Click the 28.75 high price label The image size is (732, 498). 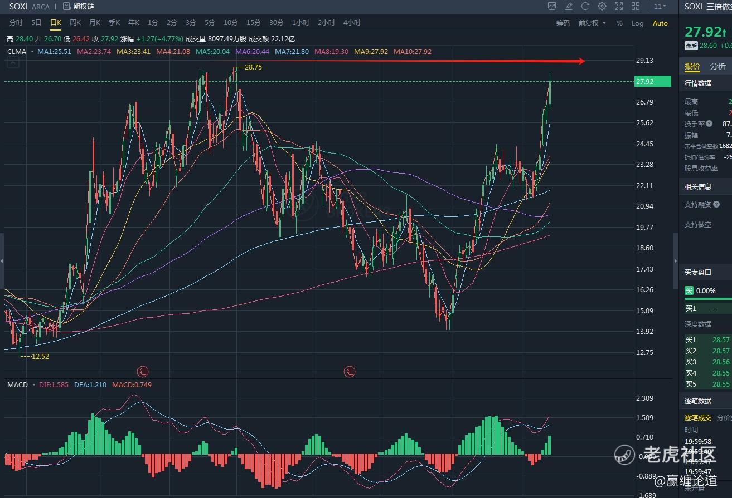[253, 67]
